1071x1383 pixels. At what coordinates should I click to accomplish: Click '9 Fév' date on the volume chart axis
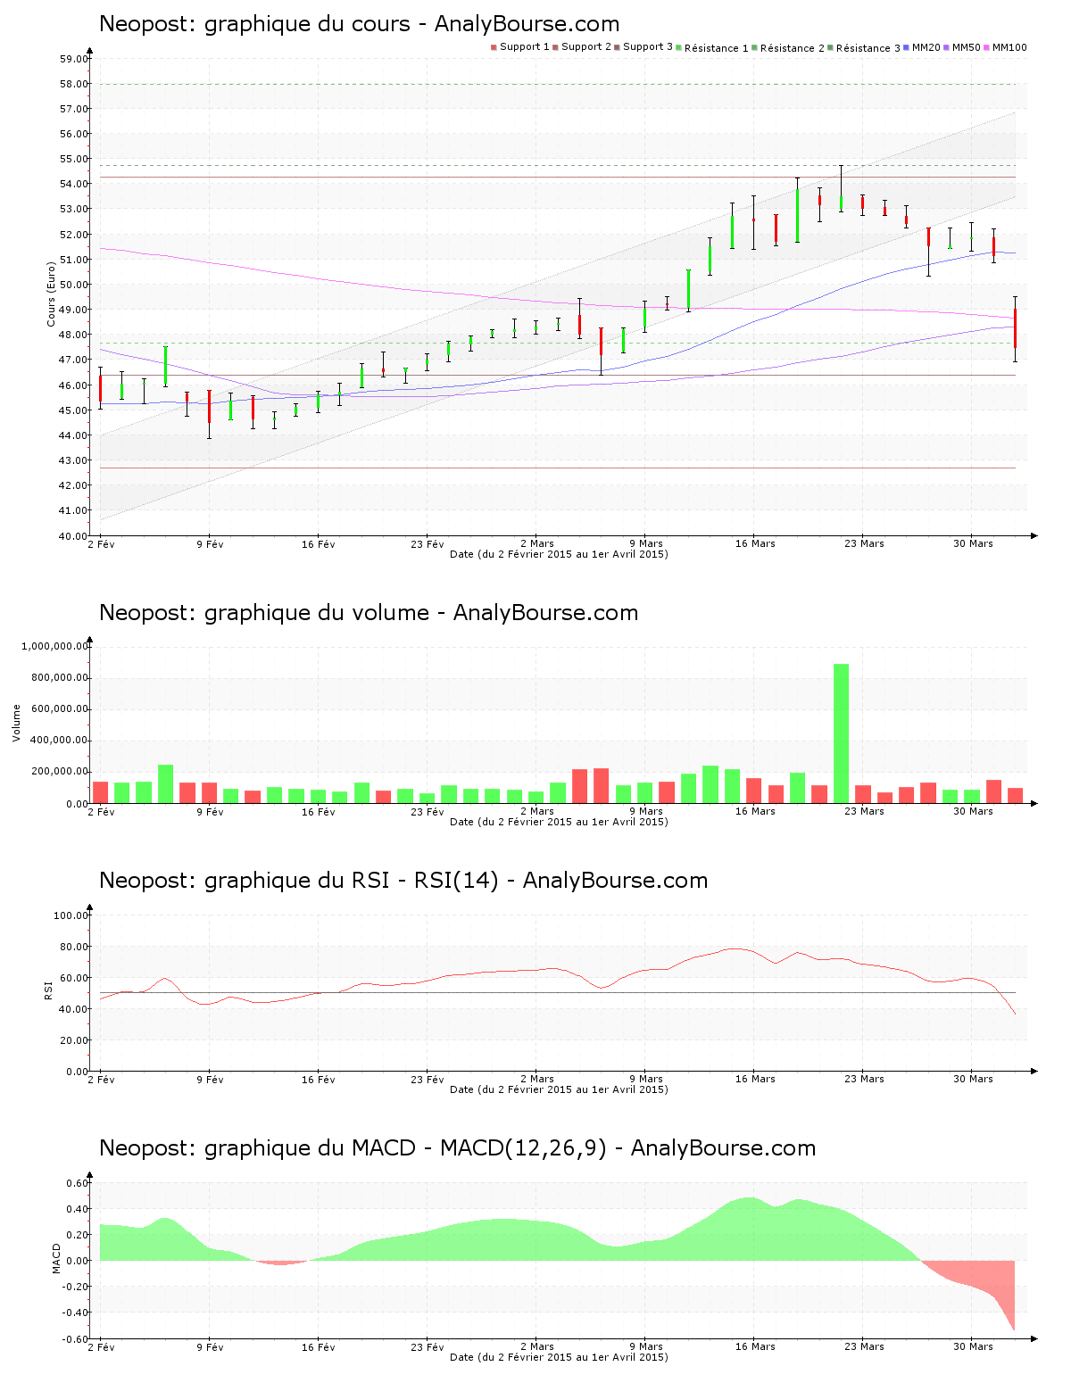click(210, 811)
